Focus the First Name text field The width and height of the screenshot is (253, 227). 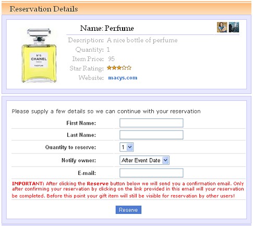tap(151, 123)
